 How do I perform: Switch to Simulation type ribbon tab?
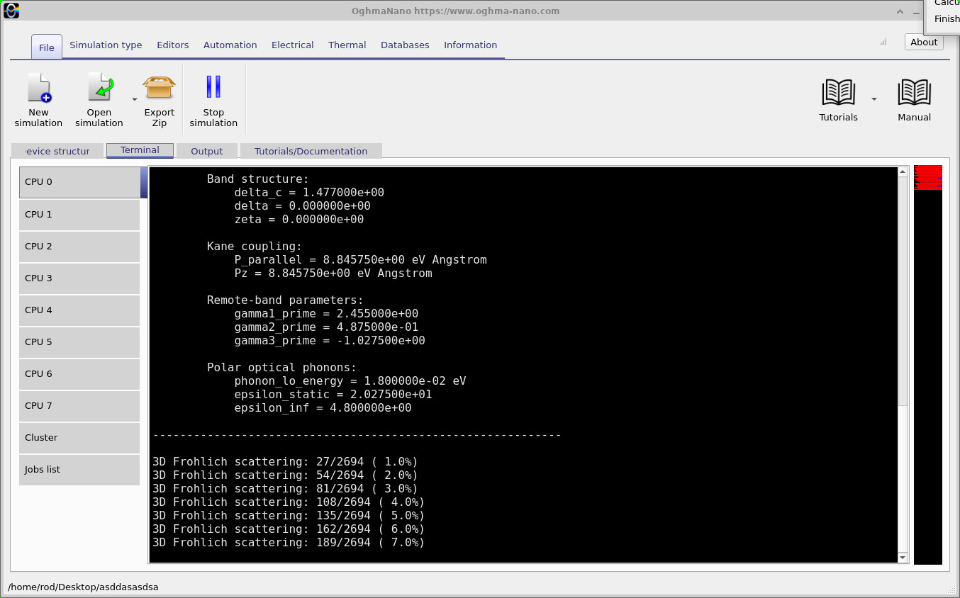(x=106, y=45)
